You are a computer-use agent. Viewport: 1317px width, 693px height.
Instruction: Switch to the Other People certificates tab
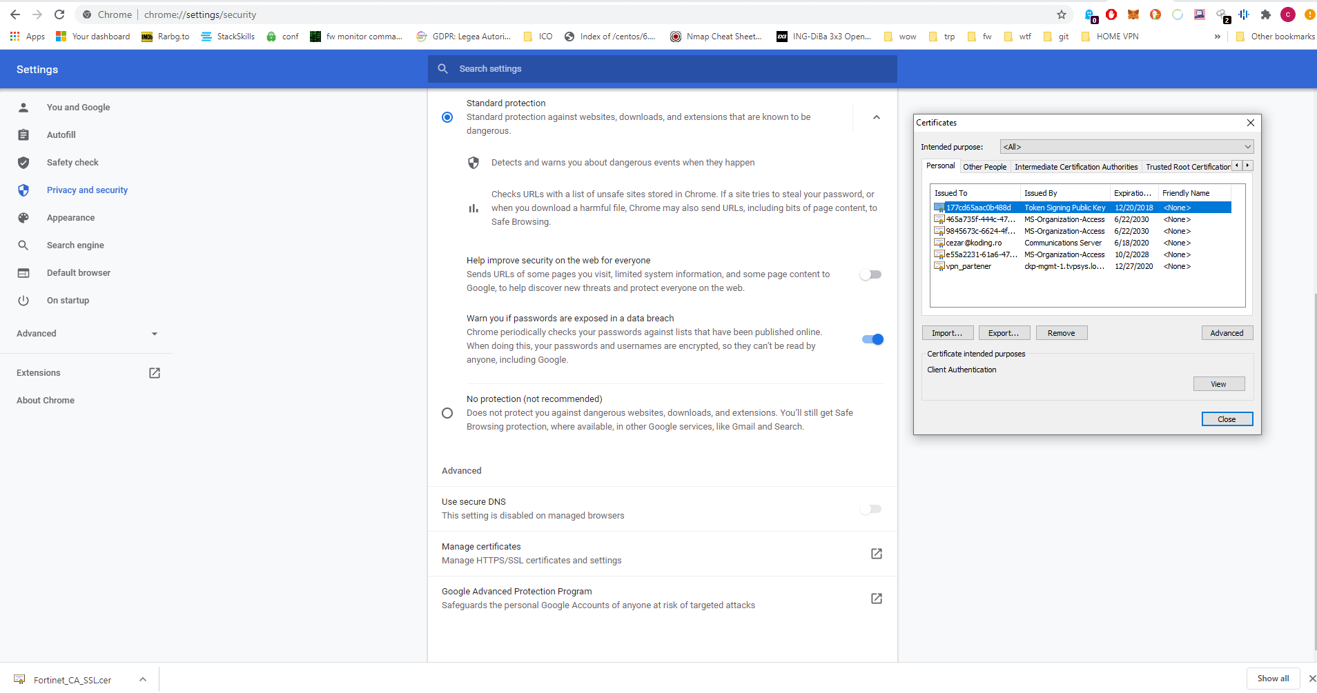984,166
